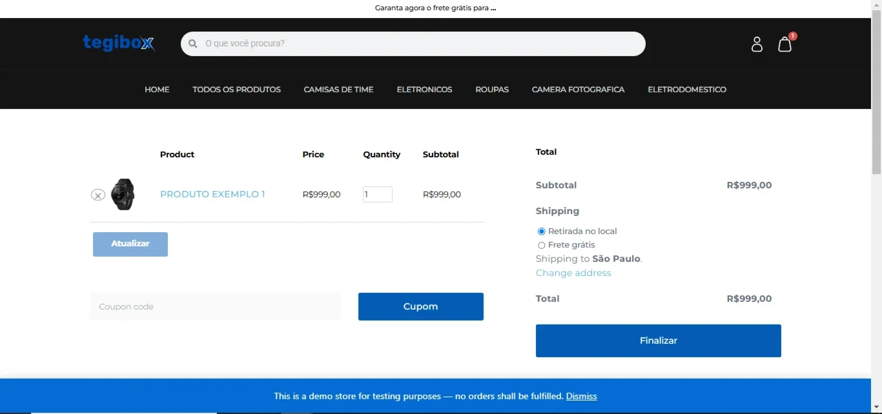Click the tegibox logo
This screenshot has width=882, height=414.
(x=119, y=43)
